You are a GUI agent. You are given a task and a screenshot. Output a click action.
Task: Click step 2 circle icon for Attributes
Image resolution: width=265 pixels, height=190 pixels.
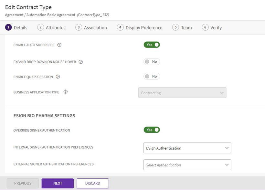pyautogui.click(x=40, y=27)
